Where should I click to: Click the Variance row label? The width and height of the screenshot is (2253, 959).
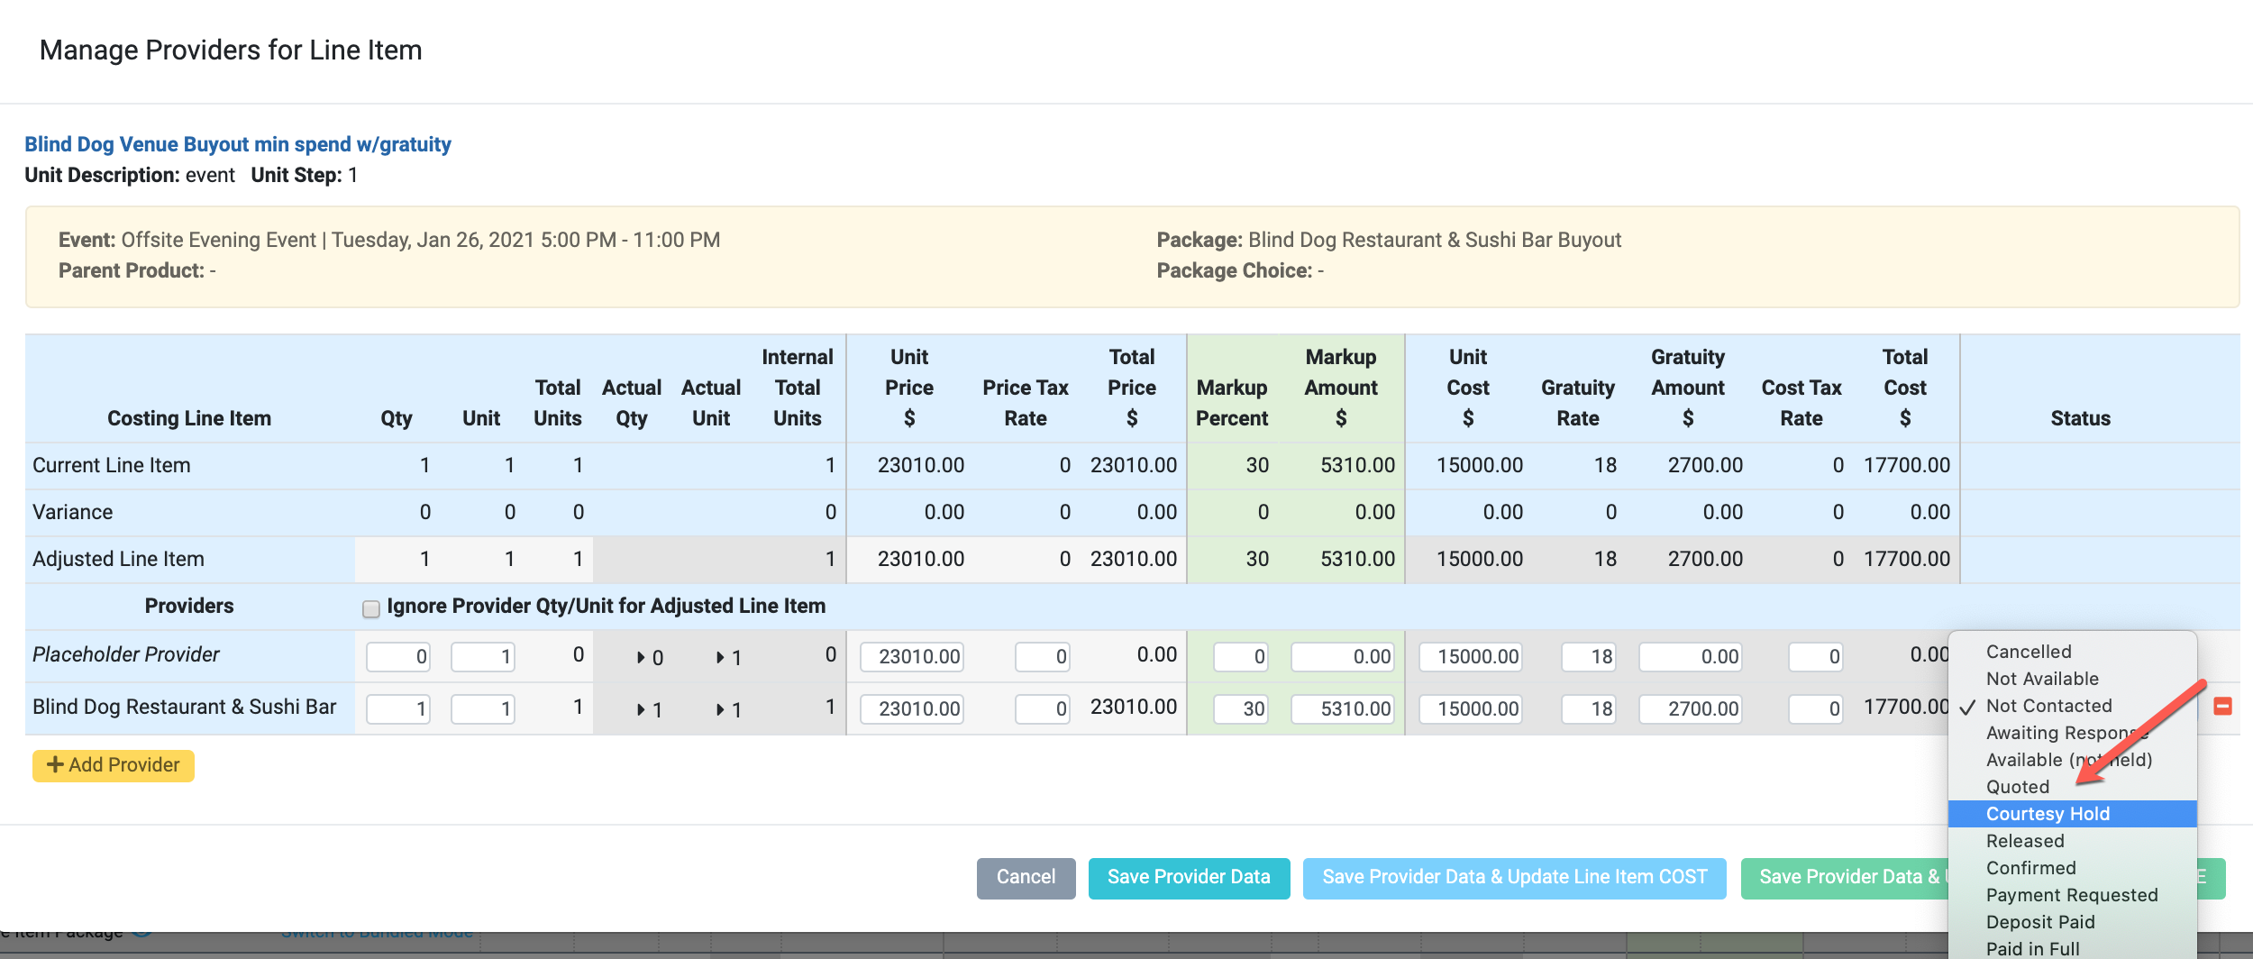click(x=73, y=512)
